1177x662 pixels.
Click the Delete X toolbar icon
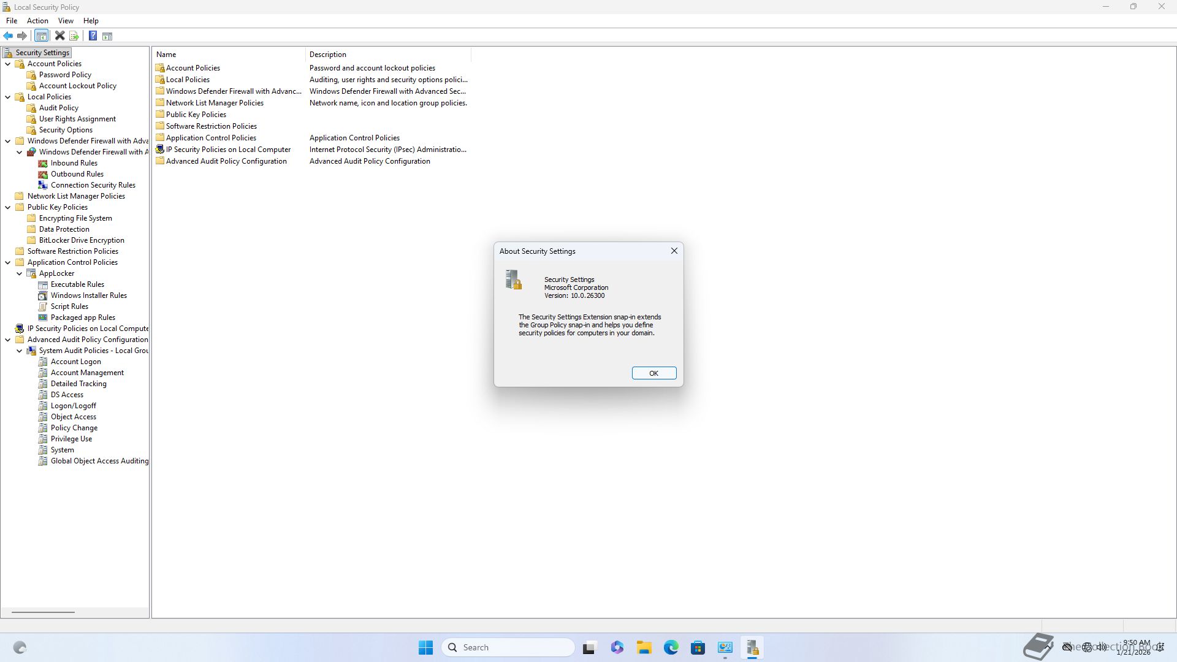[x=59, y=36]
